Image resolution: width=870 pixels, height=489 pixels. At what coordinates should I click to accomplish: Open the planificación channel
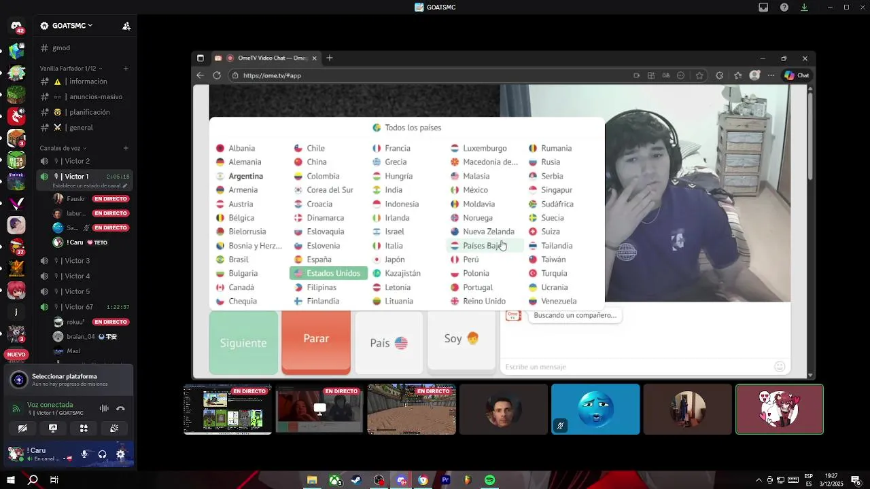click(85, 112)
